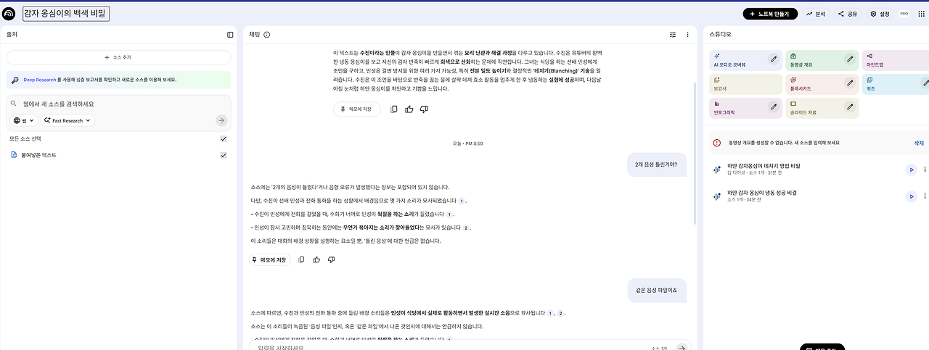929x350 pixels.
Task: Create an AI 오디오 오버뷰
Action: click(746, 59)
